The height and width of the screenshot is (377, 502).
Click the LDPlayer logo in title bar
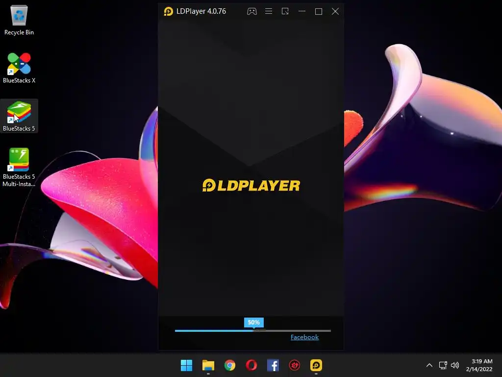[169, 12]
